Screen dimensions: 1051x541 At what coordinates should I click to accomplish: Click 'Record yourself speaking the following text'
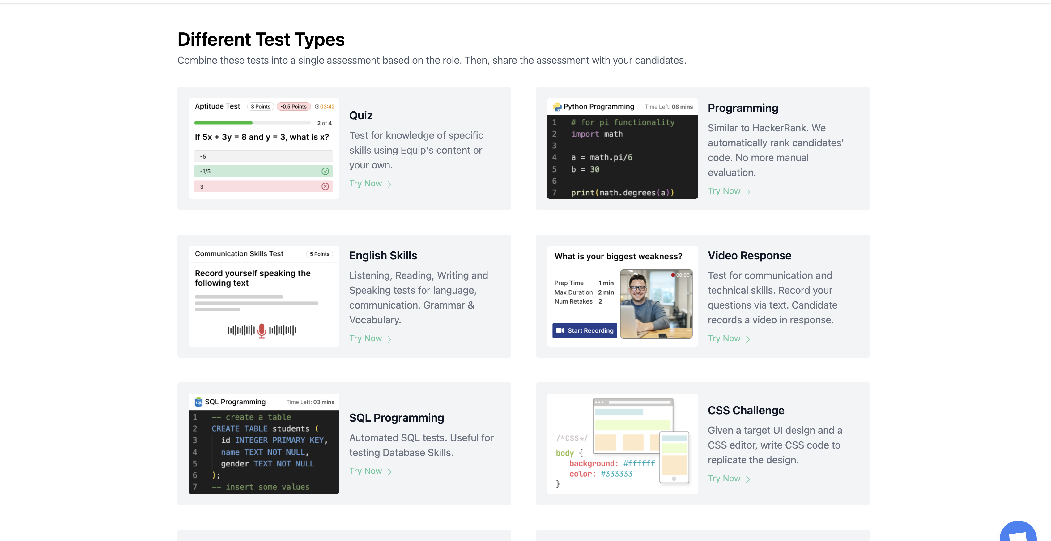click(253, 278)
